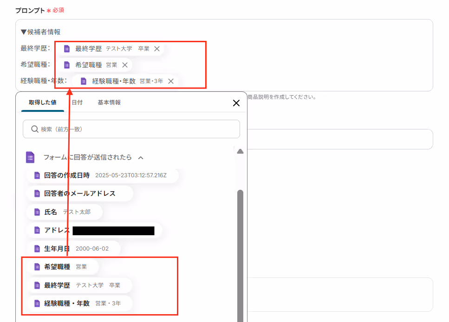Remove the 最終学歴 chip from the prompt

[157, 49]
